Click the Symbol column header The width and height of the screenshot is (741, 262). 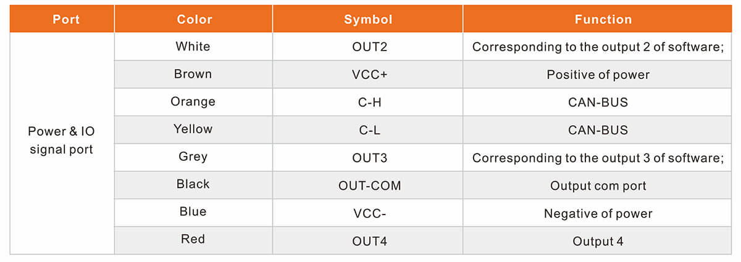[368, 19]
